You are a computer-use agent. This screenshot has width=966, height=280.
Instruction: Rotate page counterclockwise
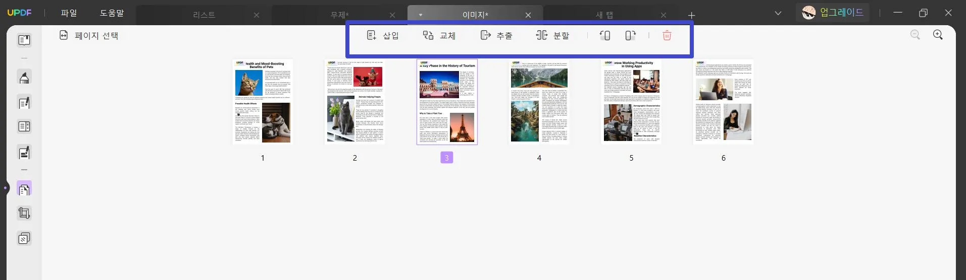pyautogui.click(x=605, y=35)
